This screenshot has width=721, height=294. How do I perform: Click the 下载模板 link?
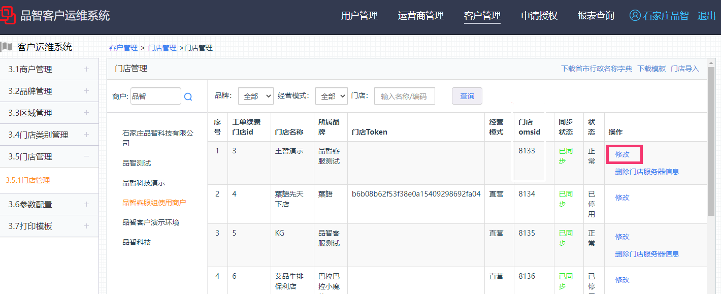[651, 69]
